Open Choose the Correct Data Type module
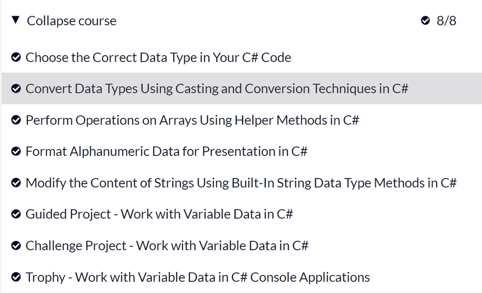Image resolution: width=482 pixels, height=293 pixels. [x=158, y=58]
